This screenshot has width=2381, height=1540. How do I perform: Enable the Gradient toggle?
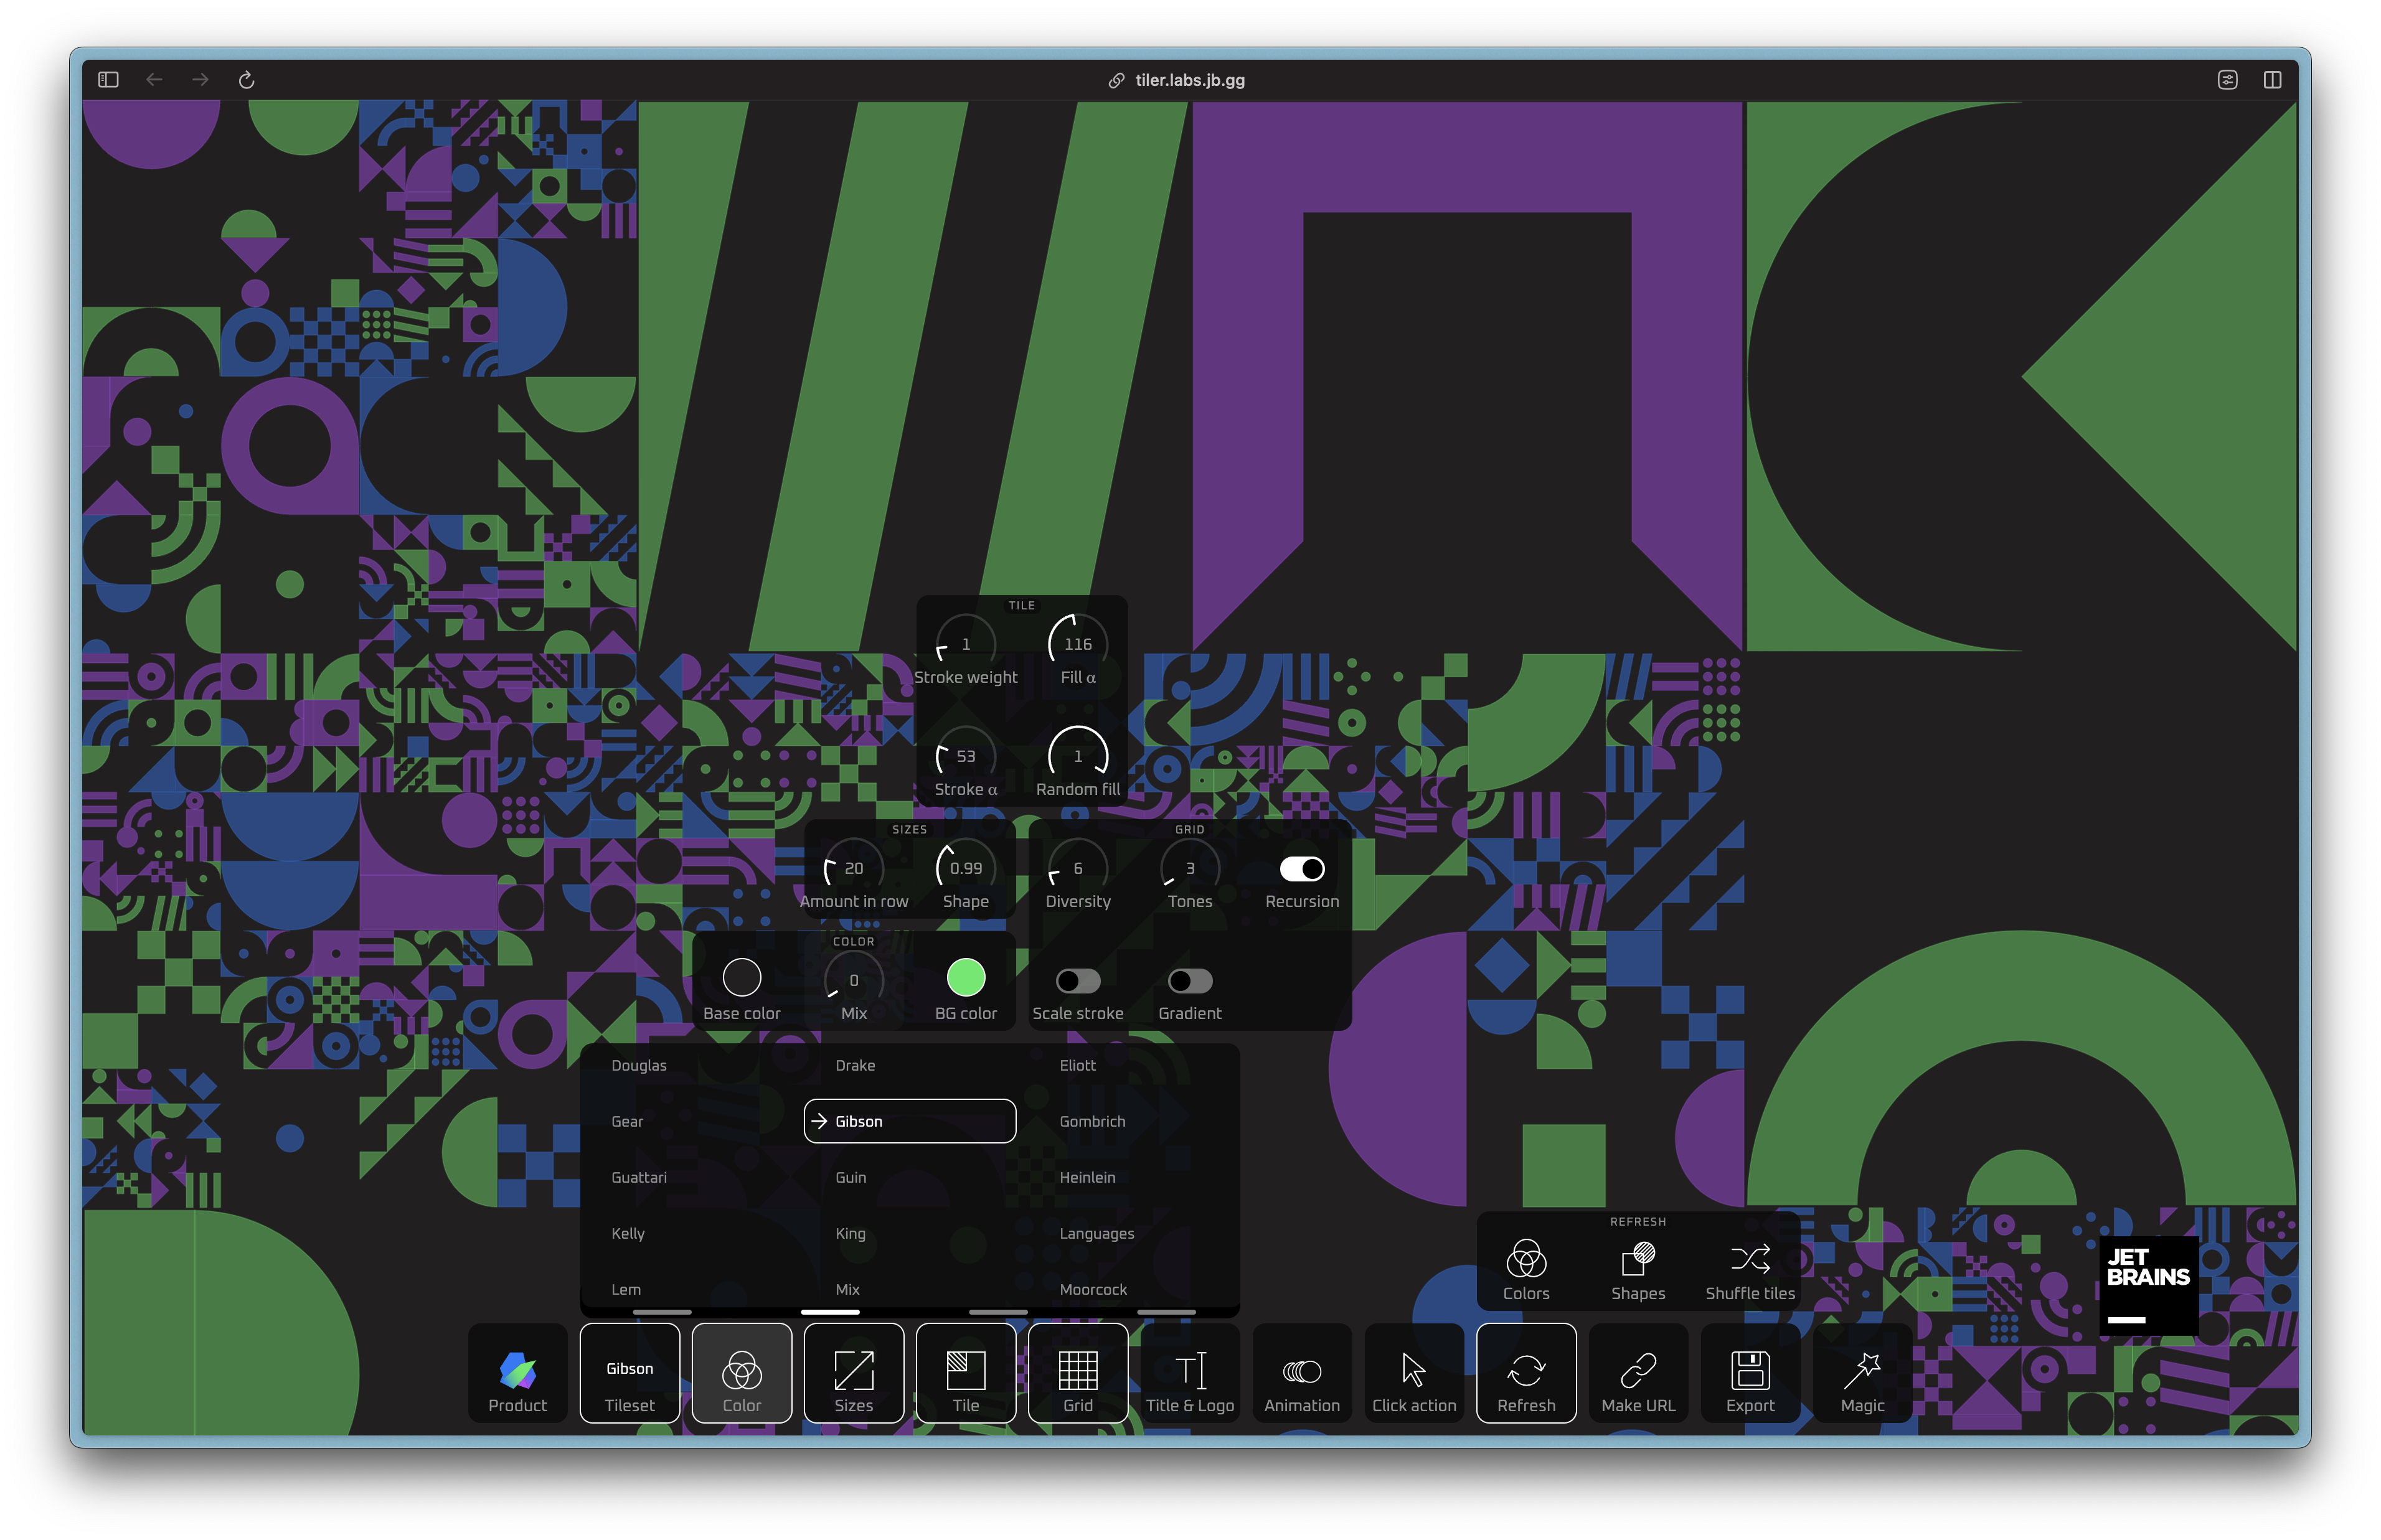click(x=1189, y=980)
